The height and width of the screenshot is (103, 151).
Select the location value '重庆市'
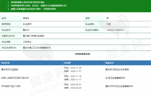[x=26, y=30]
